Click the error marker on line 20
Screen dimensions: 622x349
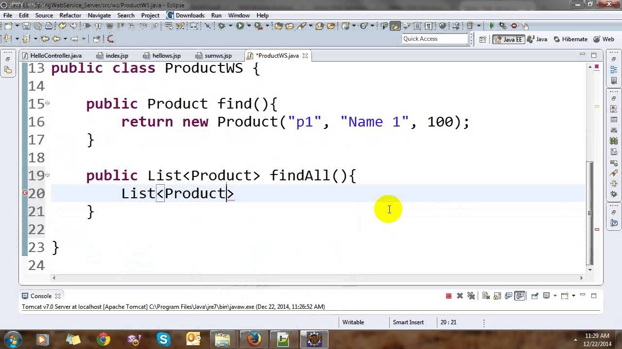[x=25, y=193]
